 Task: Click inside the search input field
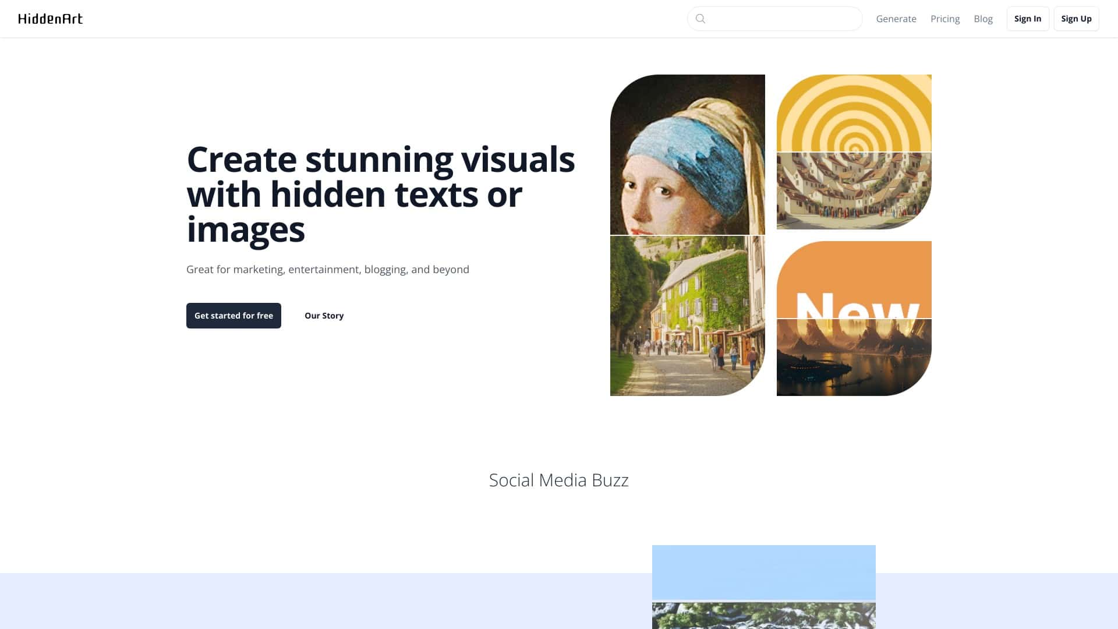point(774,19)
